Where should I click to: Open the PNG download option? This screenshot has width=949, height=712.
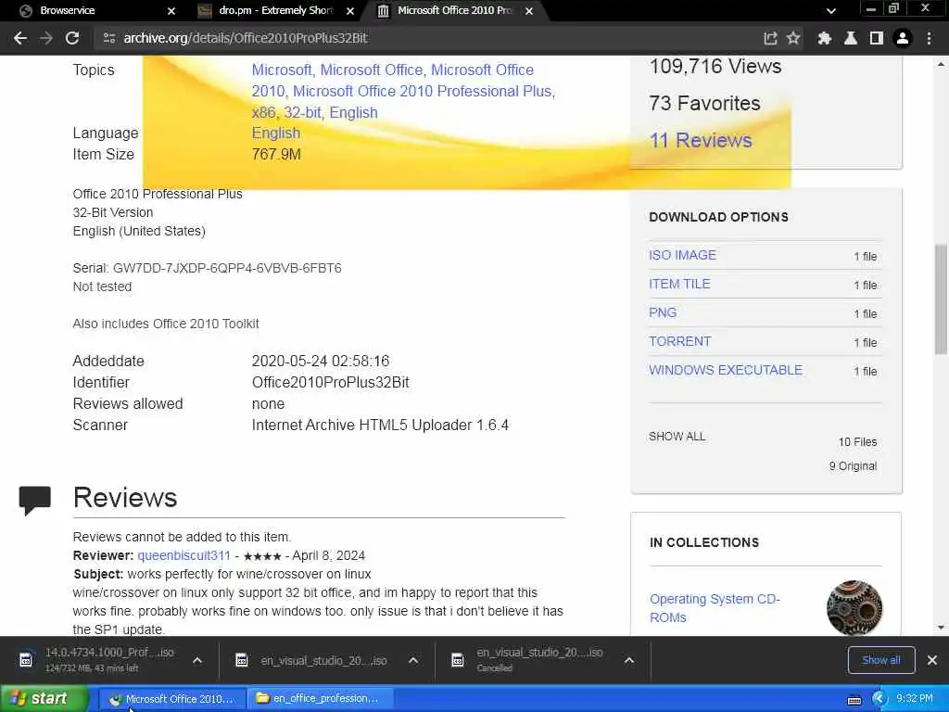coord(663,313)
